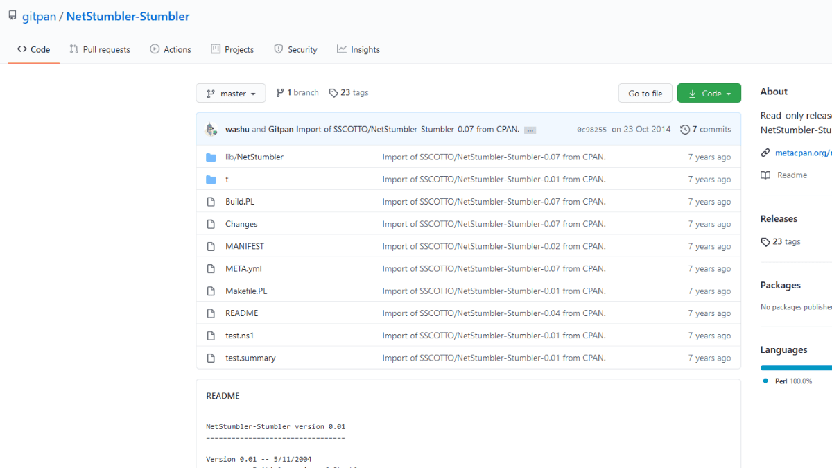Click the book icon beside Readme
This screenshot has width=832, height=468.
tap(765, 175)
